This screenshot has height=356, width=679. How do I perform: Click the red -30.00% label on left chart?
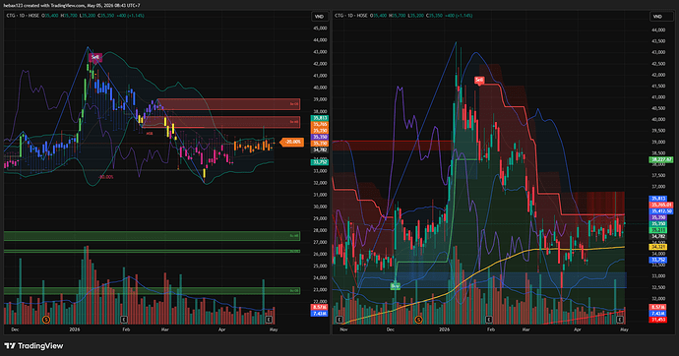(x=105, y=177)
